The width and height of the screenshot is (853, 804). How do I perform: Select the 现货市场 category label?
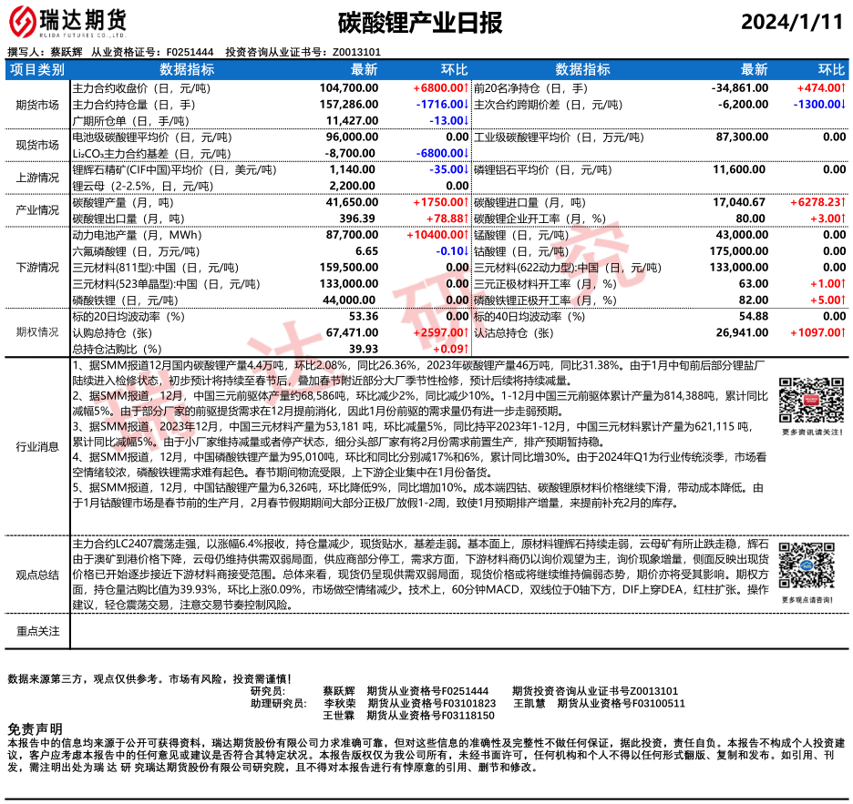pyautogui.click(x=37, y=145)
